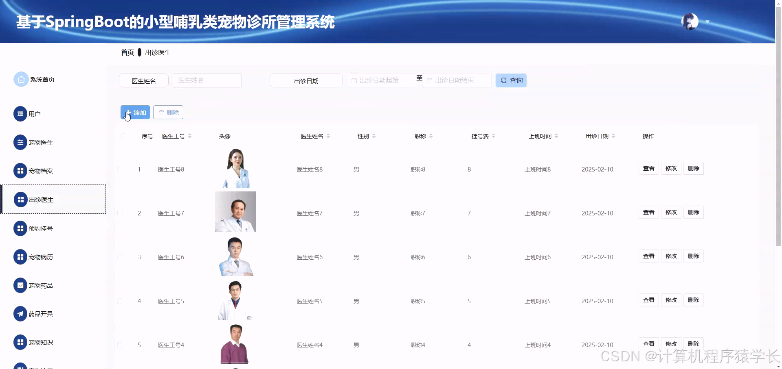The image size is (782, 369).
Task: Click the 宠物档案 records icon
Action: (x=21, y=171)
